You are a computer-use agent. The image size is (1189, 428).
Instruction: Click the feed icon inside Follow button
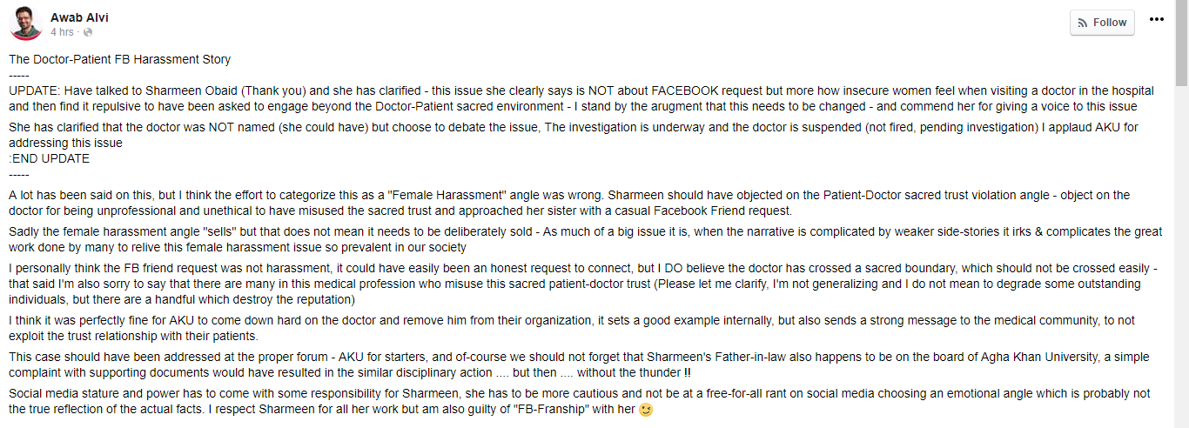click(x=1083, y=23)
